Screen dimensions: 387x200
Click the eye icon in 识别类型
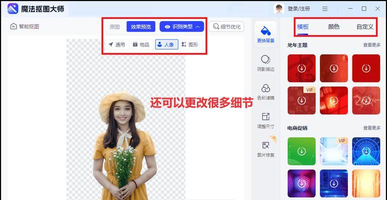point(167,27)
